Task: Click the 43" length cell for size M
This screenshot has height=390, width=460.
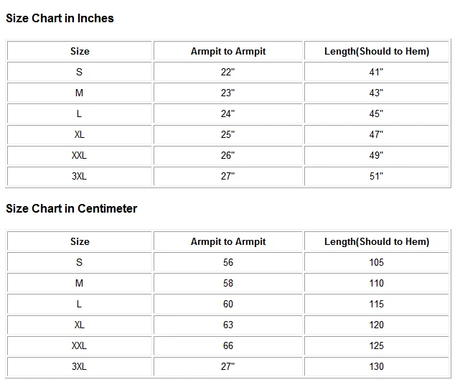Action: point(377,93)
